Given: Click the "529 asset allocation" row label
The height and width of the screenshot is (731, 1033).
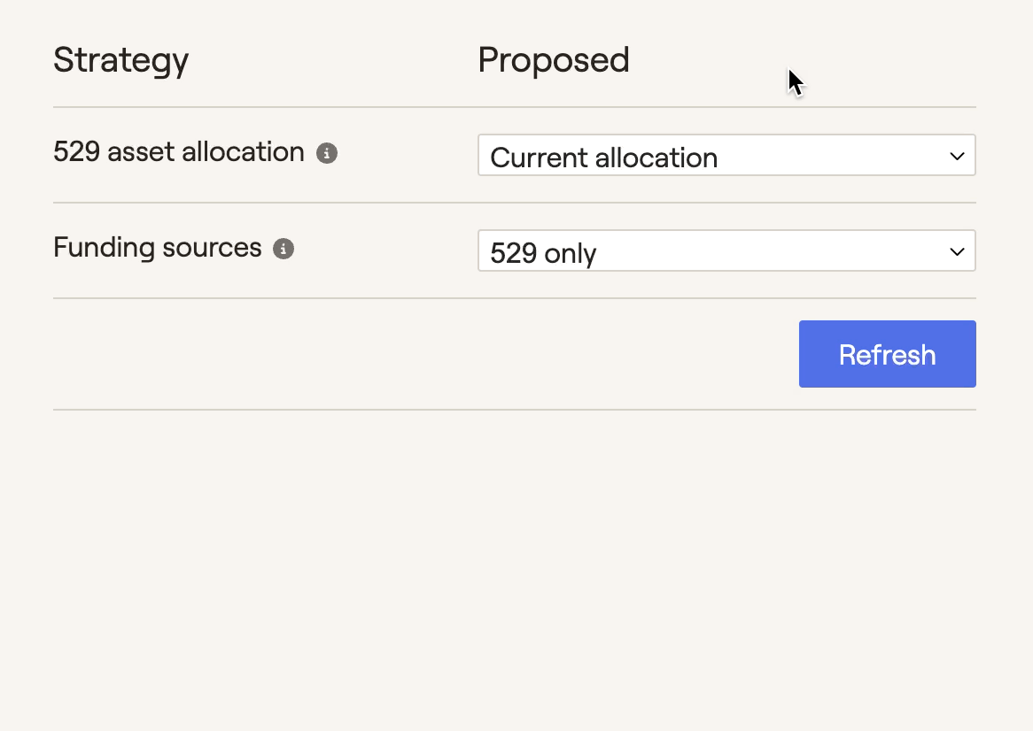Looking at the screenshot, I should (x=179, y=152).
